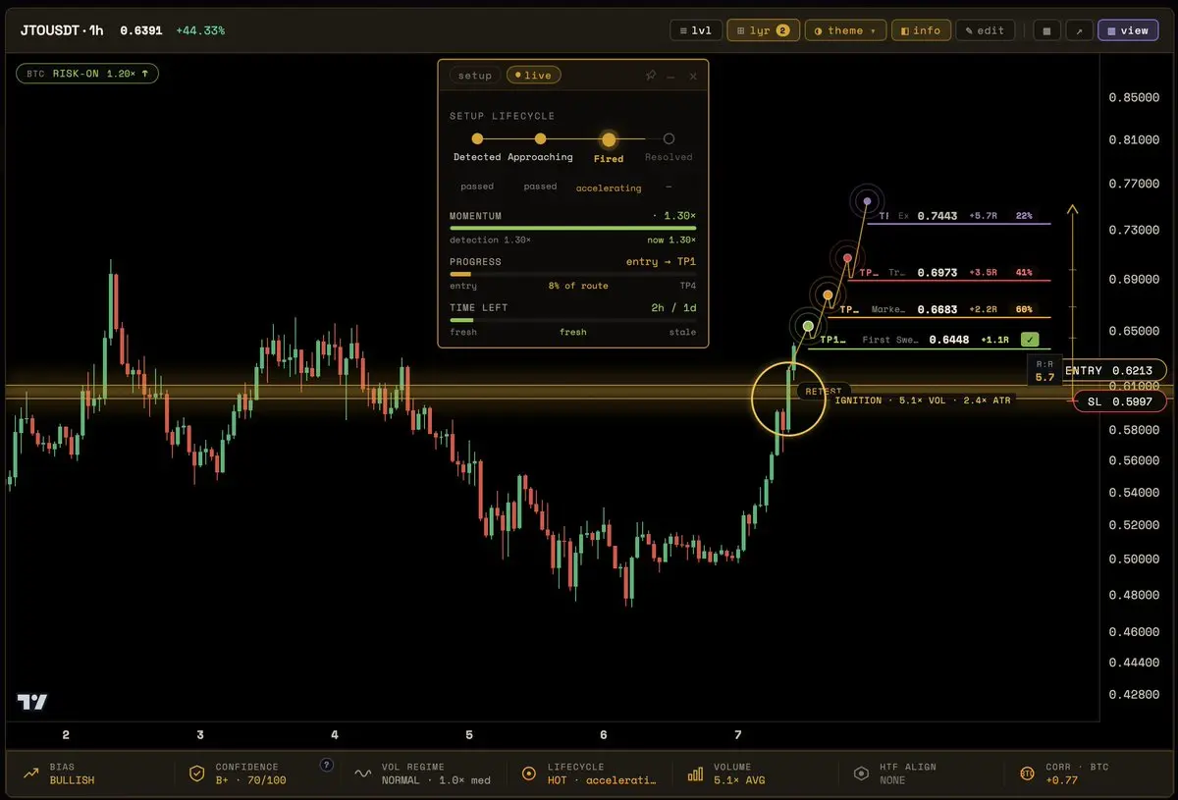Click the accelerating status under Fired
Screen dimensions: 1178x800
pos(609,187)
